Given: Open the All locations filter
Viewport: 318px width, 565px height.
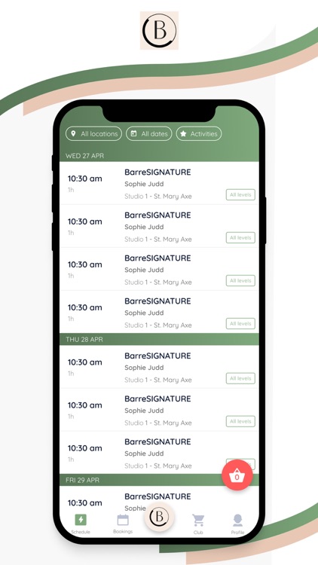Looking at the screenshot, I should click(x=93, y=133).
